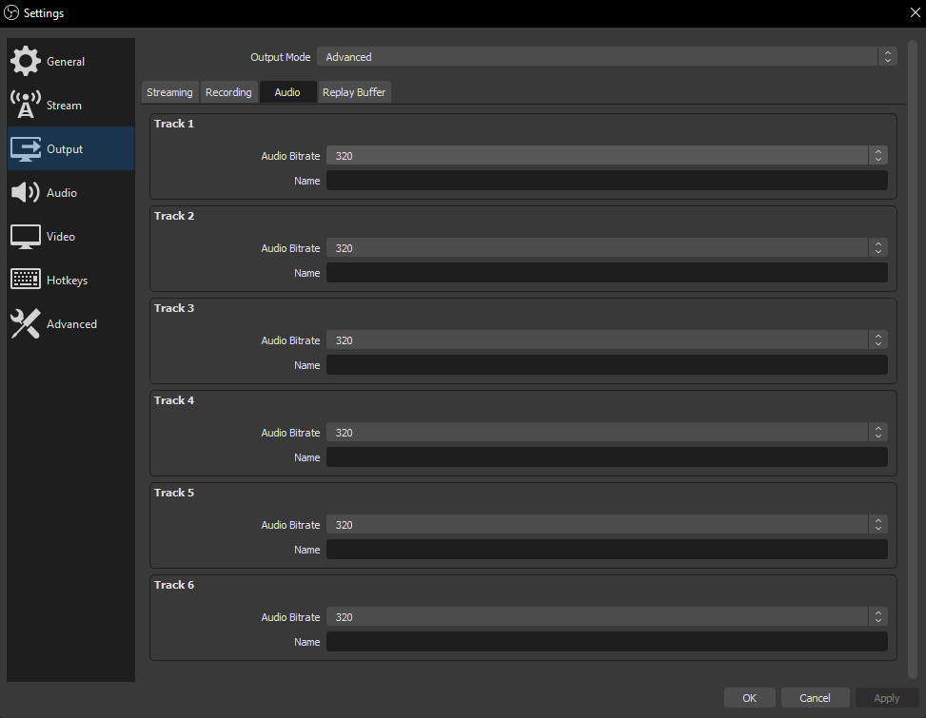Viewport: 926px width, 718px height.
Task: Click the Apply button
Action: click(886, 697)
